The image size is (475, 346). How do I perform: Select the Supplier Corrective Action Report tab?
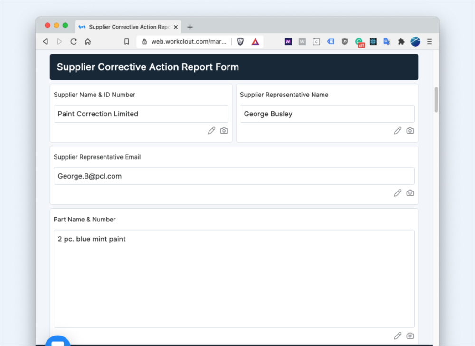[x=126, y=27]
